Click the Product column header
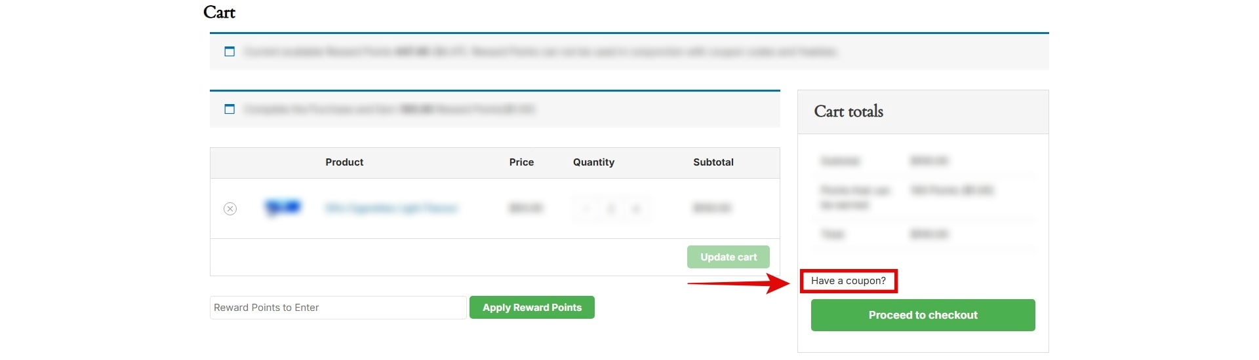Viewport: 1259px width, 360px height. 344,162
